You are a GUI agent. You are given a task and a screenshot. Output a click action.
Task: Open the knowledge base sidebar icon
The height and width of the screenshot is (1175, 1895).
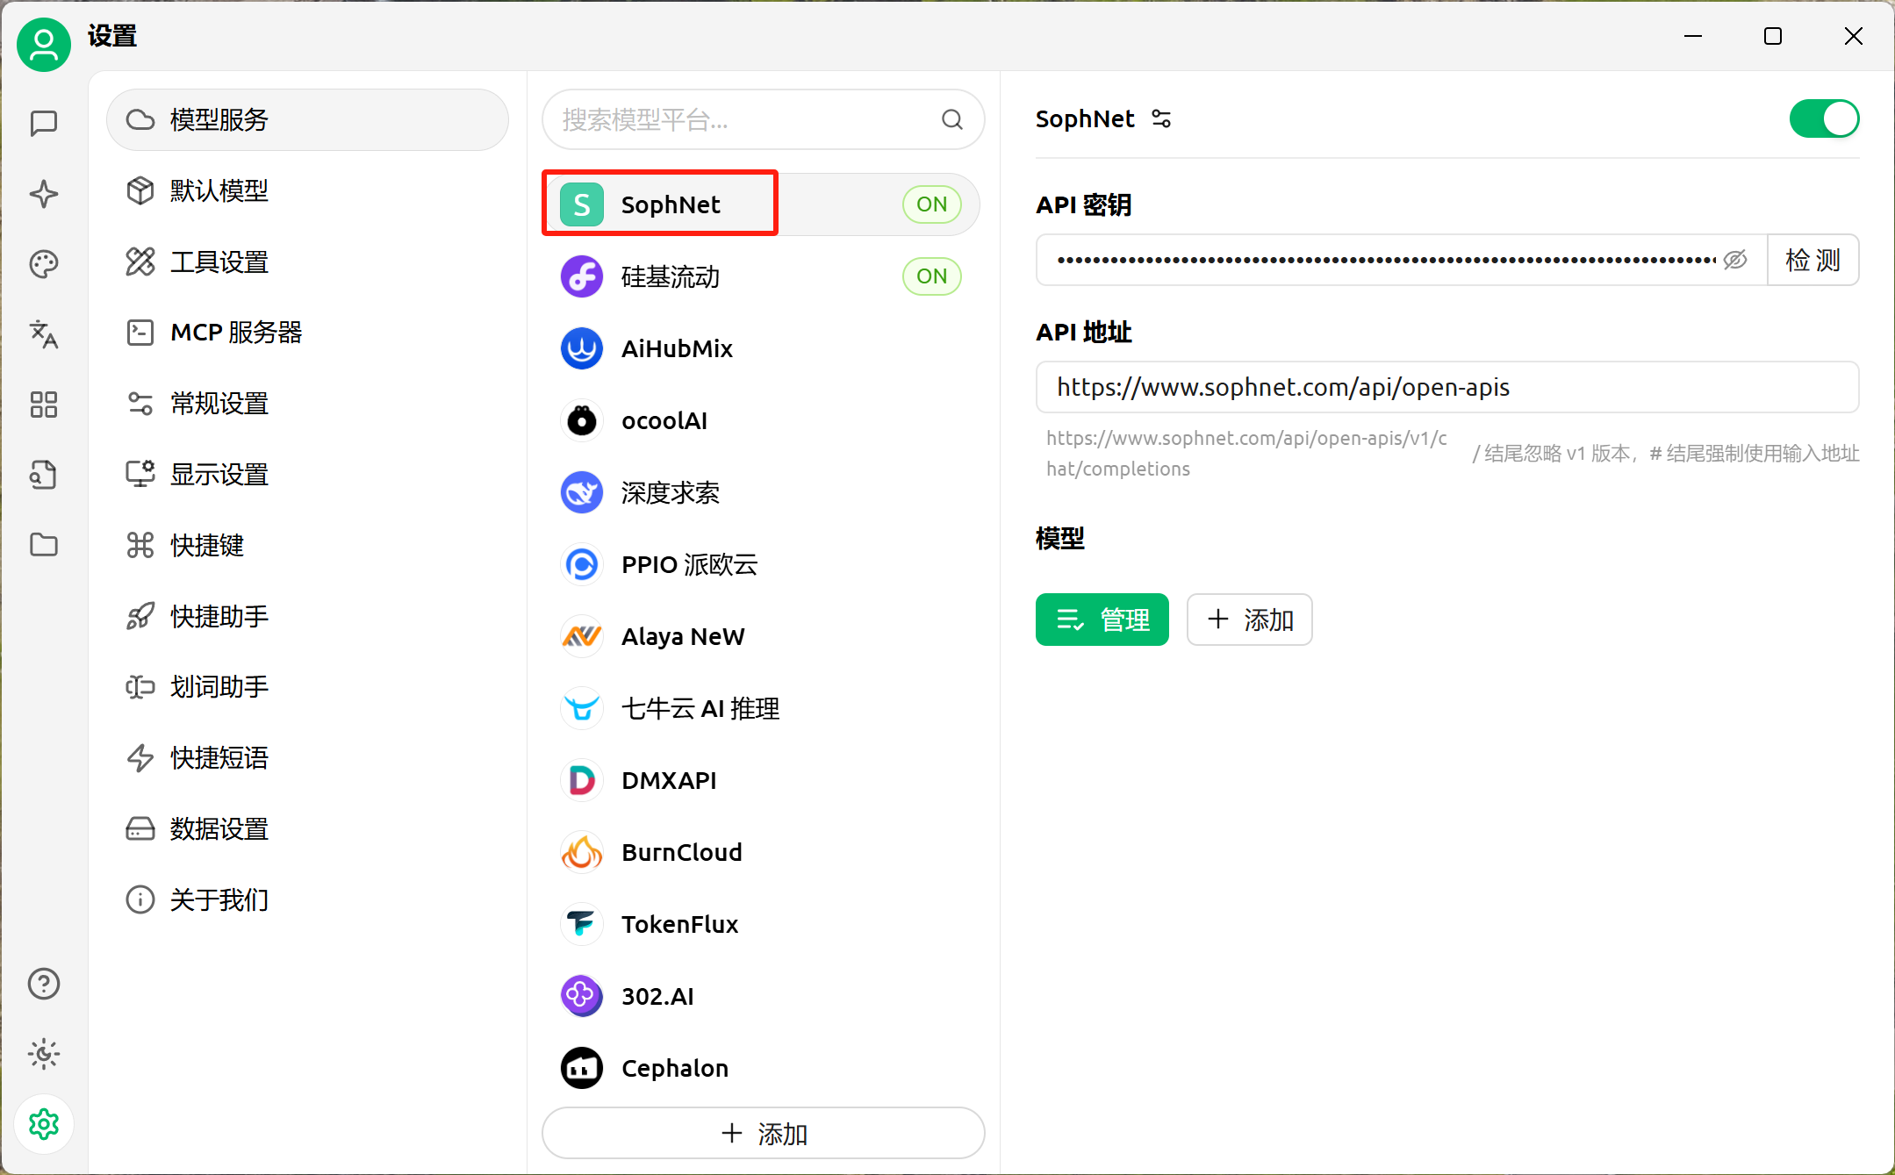(44, 474)
